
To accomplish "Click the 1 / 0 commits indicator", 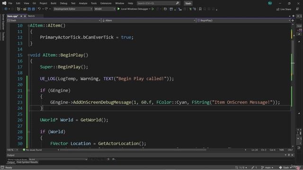I will point(241,168).
